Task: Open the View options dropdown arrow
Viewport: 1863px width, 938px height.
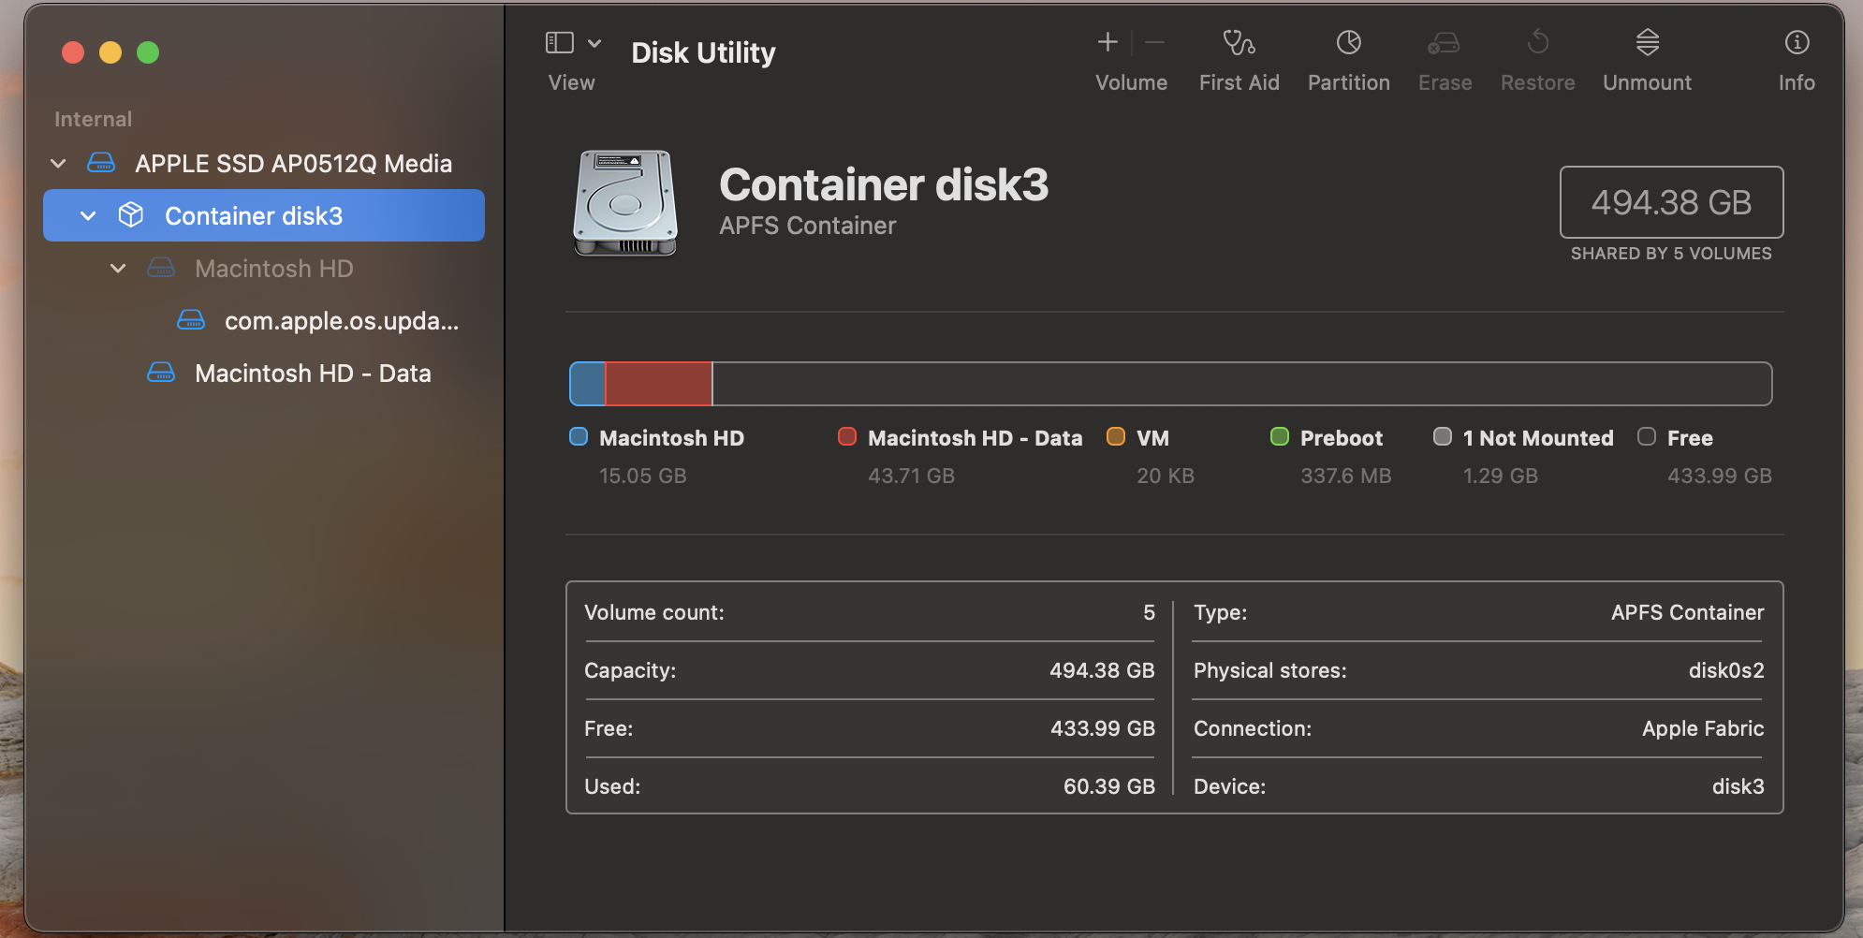Action: (x=594, y=43)
